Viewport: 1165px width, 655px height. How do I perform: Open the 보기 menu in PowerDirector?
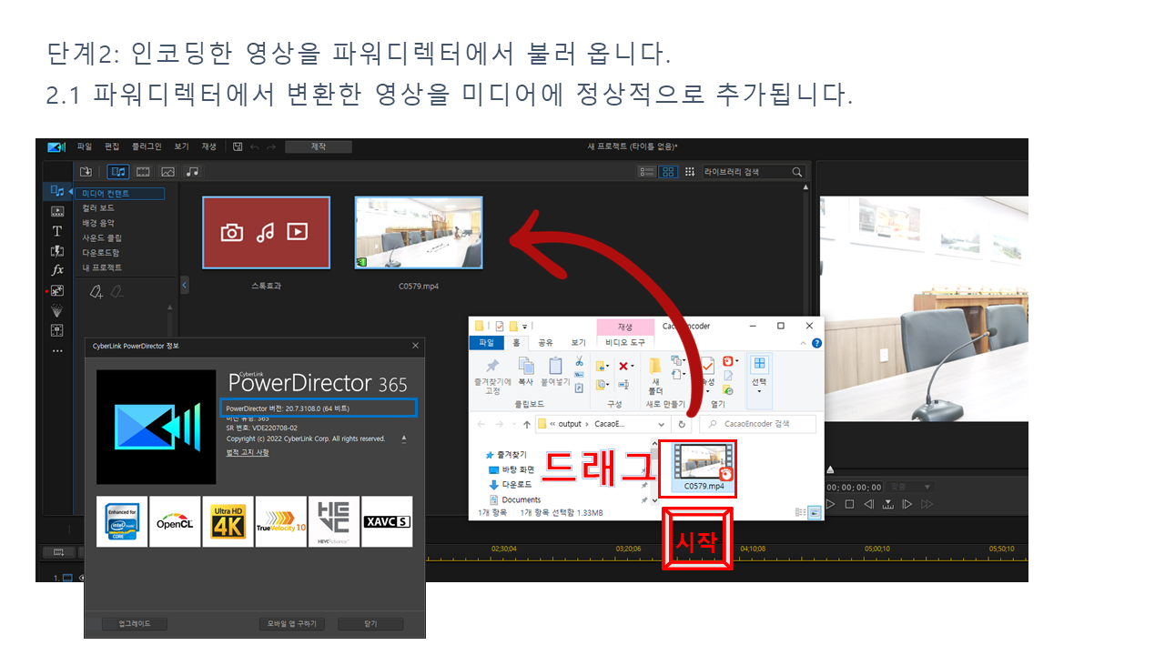pyautogui.click(x=181, y=146)
